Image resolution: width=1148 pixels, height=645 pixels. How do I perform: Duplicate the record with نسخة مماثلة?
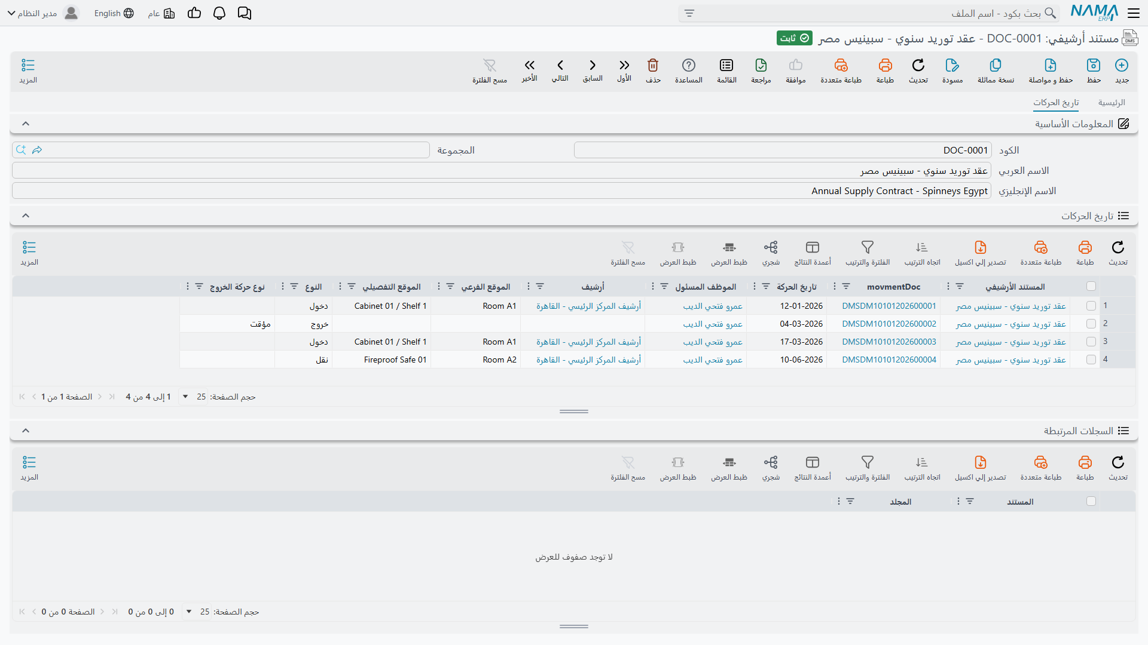[x=996, y=71]
